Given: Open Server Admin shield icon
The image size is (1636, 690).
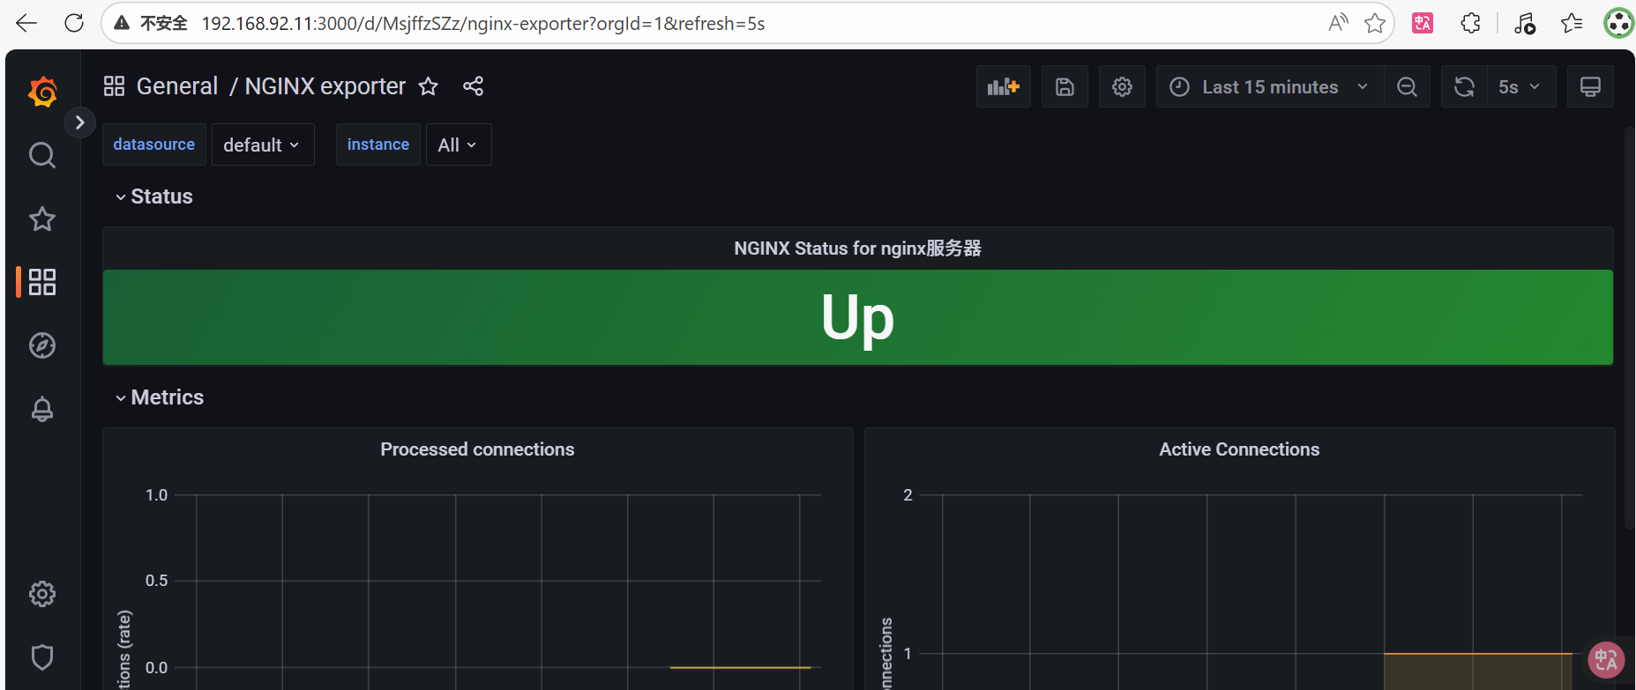Looking at the screenshot, I should click(42, 657).
